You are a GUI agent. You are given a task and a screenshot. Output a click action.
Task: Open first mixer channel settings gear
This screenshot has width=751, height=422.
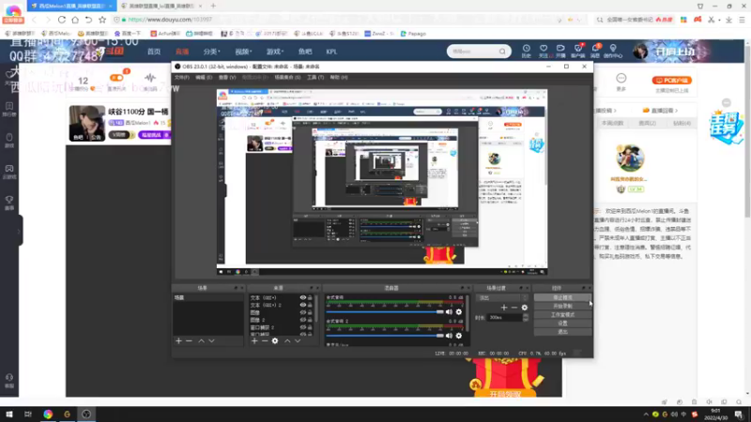pos(459,312)
